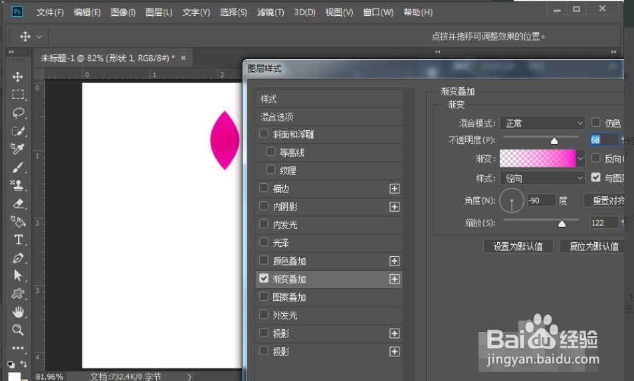
Task: Open gradient picker dropdown arrow
Action: tap(580, 159)
